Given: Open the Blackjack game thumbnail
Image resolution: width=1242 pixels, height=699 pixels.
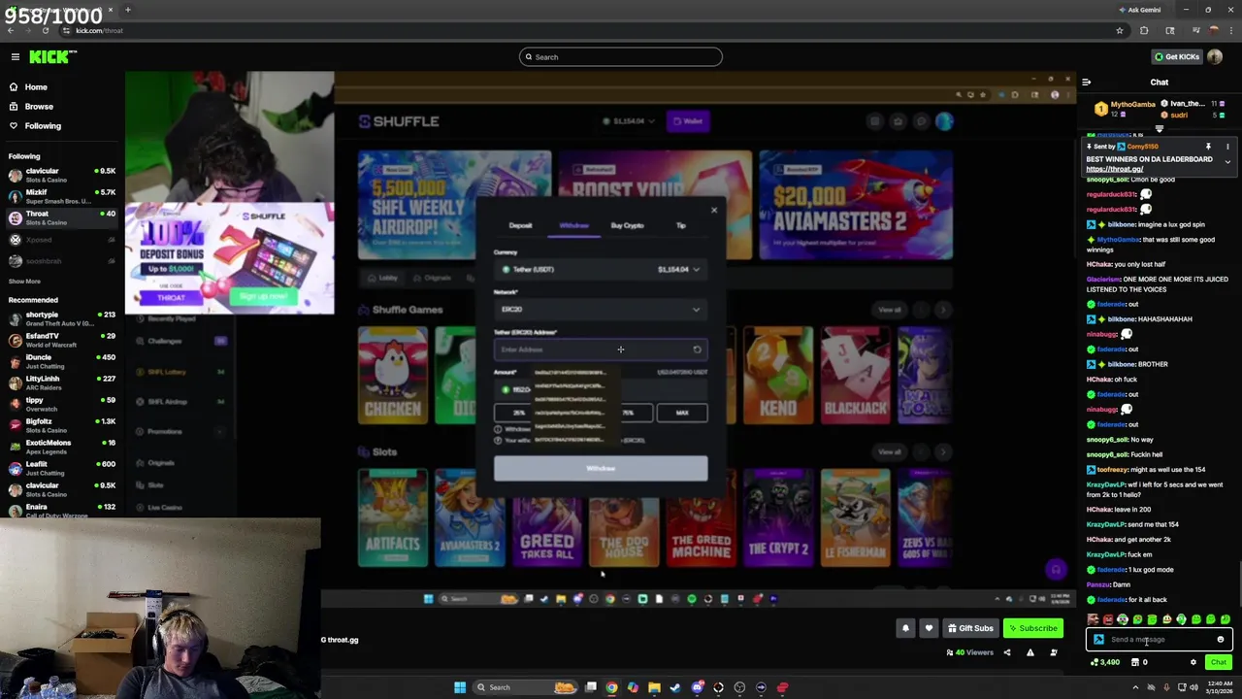Looking at the screenshot, I should 855,376.
